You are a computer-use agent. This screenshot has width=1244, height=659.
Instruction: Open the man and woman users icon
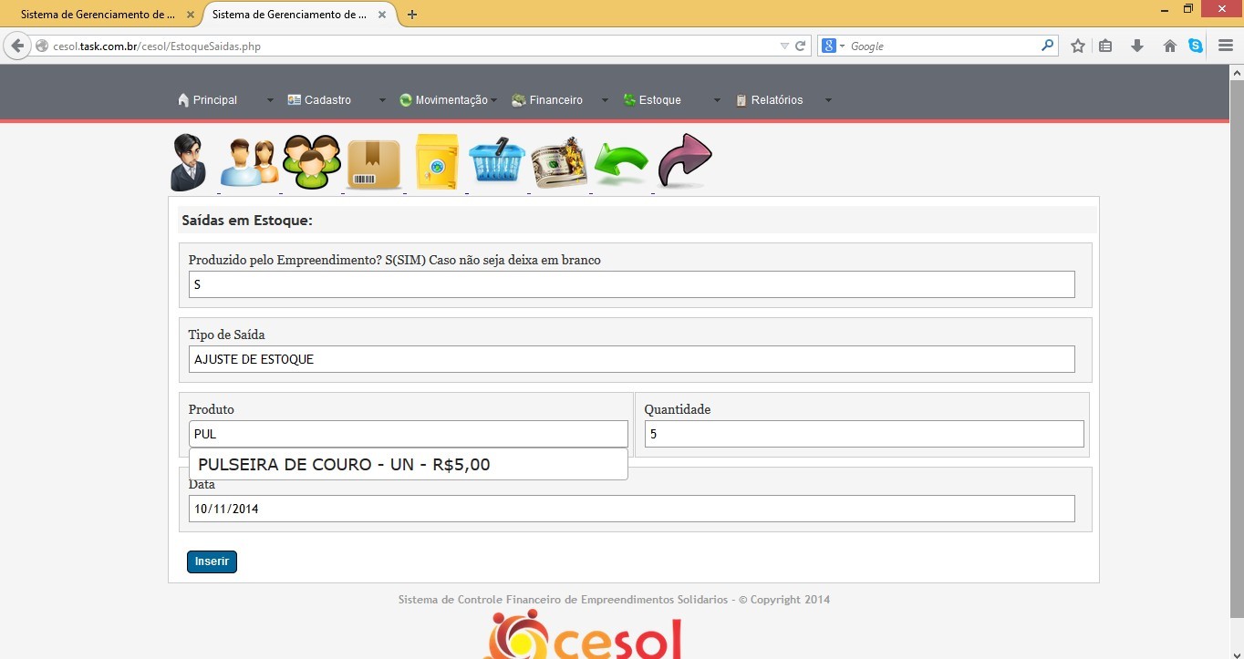(249, 164)
